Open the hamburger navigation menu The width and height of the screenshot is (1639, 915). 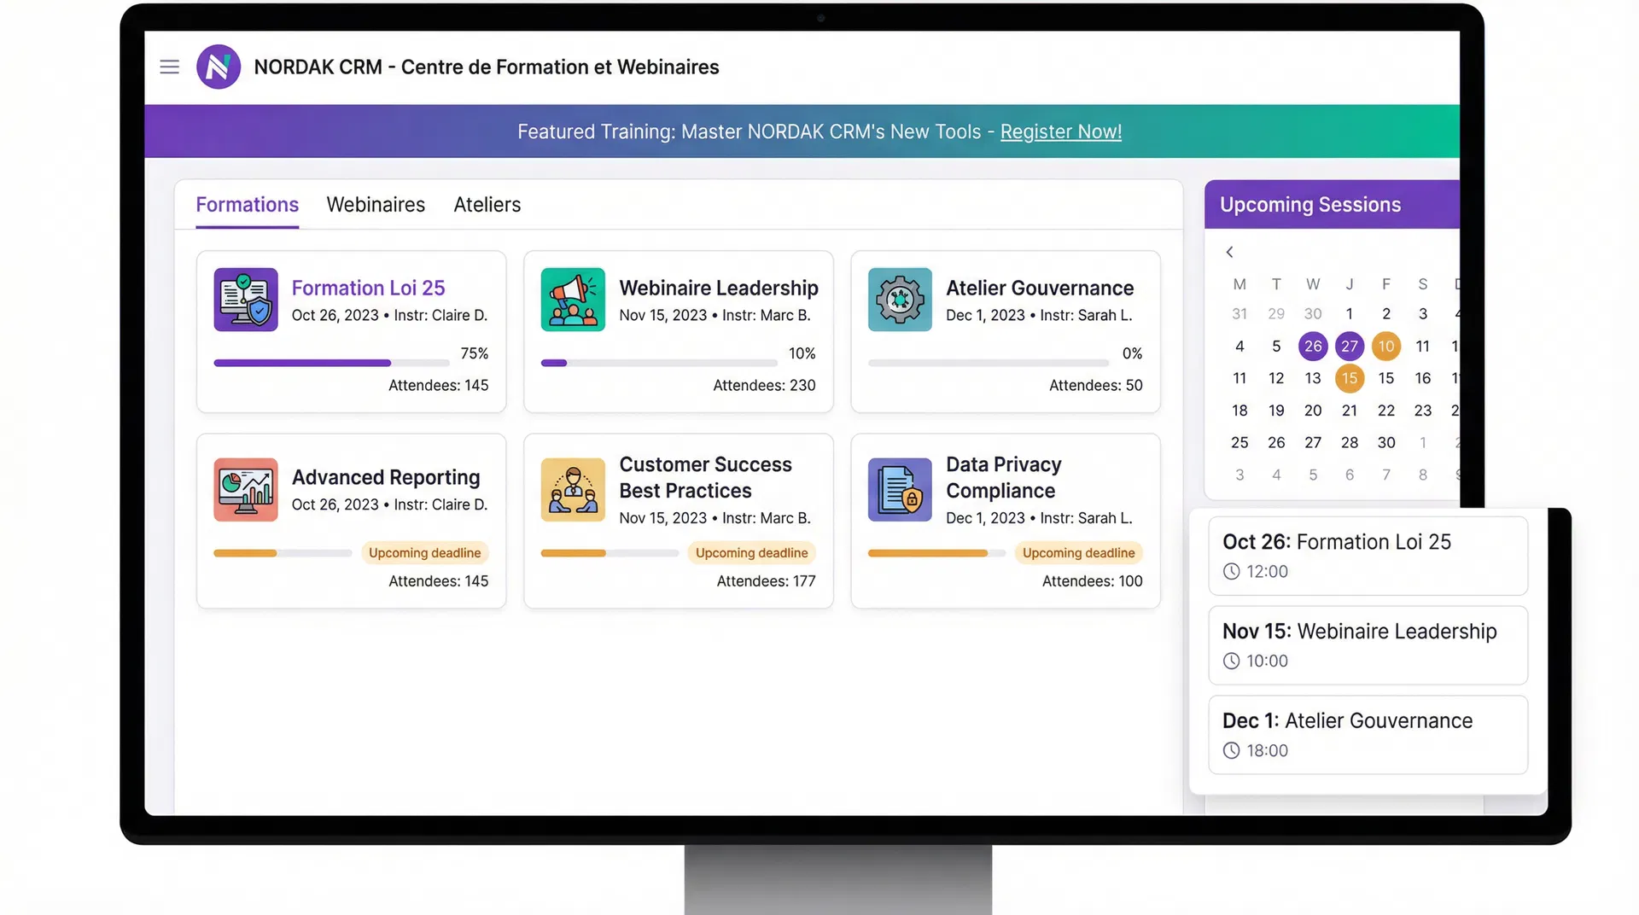pyautogui.click(x=169, y=67)
